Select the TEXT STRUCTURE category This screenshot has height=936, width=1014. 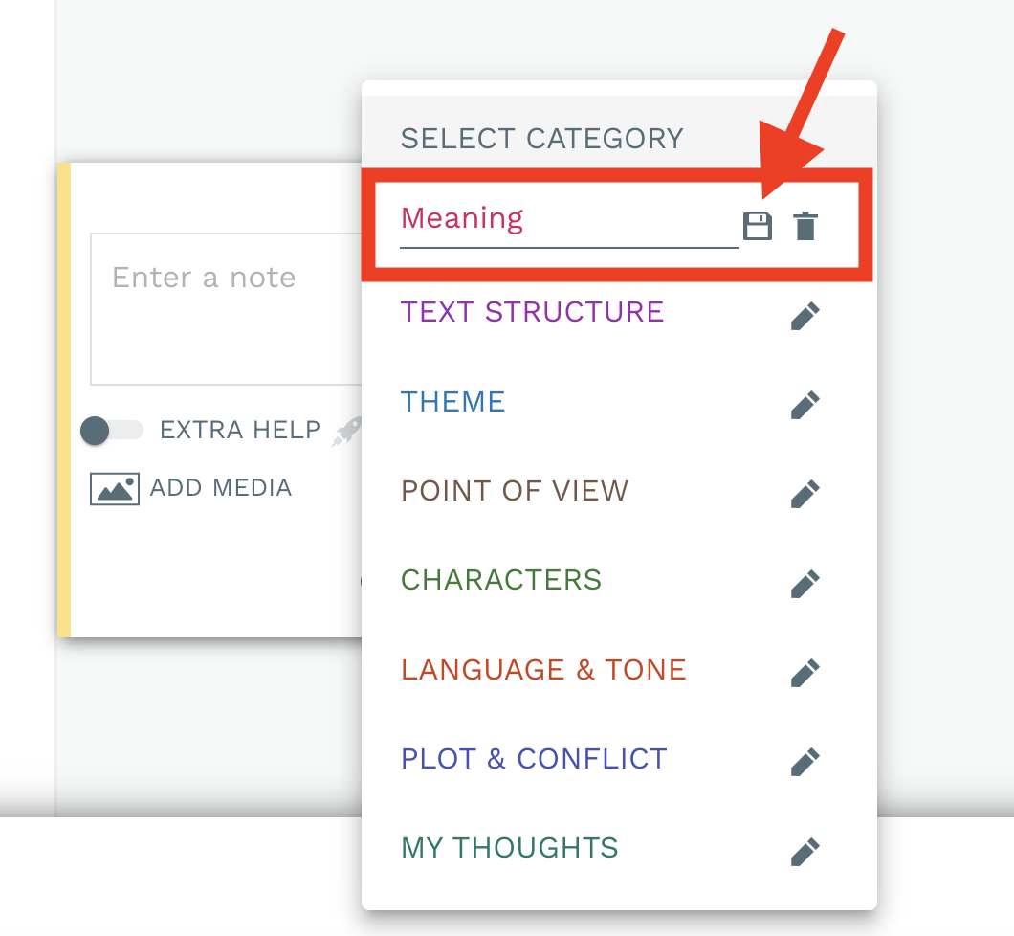(532, 312)
